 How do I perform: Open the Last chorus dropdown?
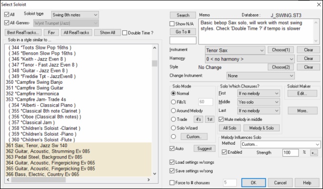tap(259, 110)
